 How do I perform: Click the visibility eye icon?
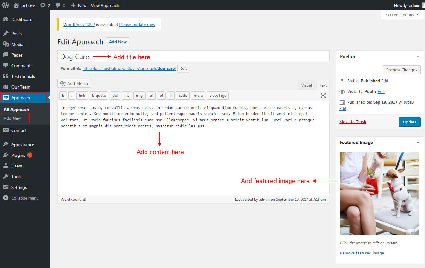click(342, 92)
